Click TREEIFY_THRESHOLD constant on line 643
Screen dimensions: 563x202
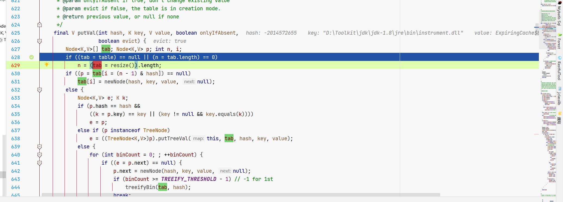(x=189, y=179)
